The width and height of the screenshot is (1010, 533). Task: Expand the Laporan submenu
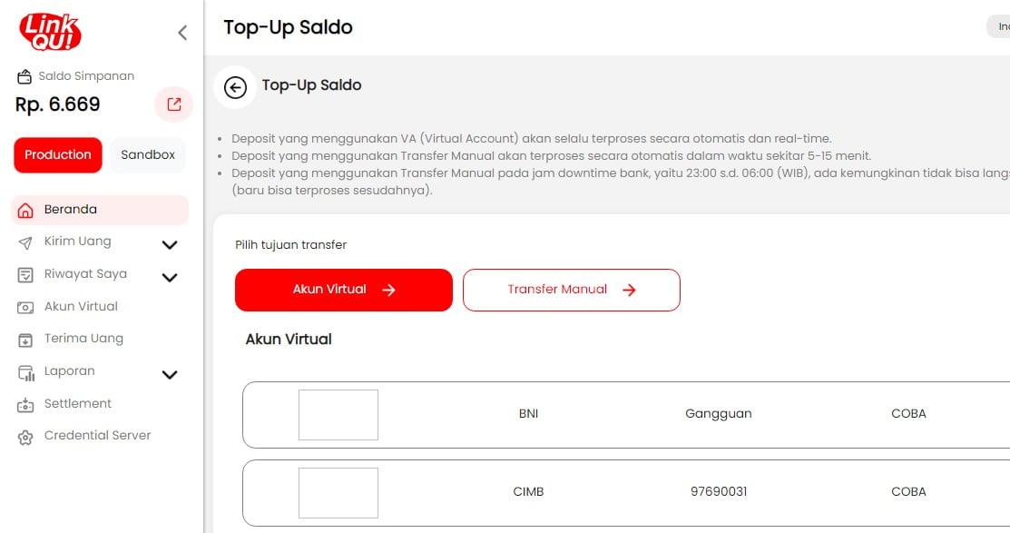[169, 373]
